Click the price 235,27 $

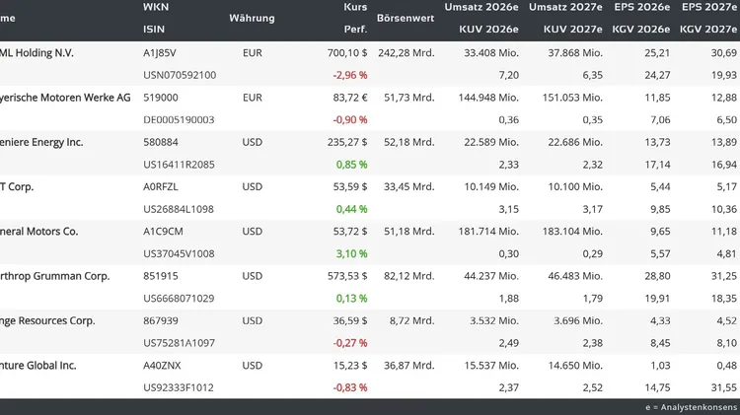[x=347, y=142]
